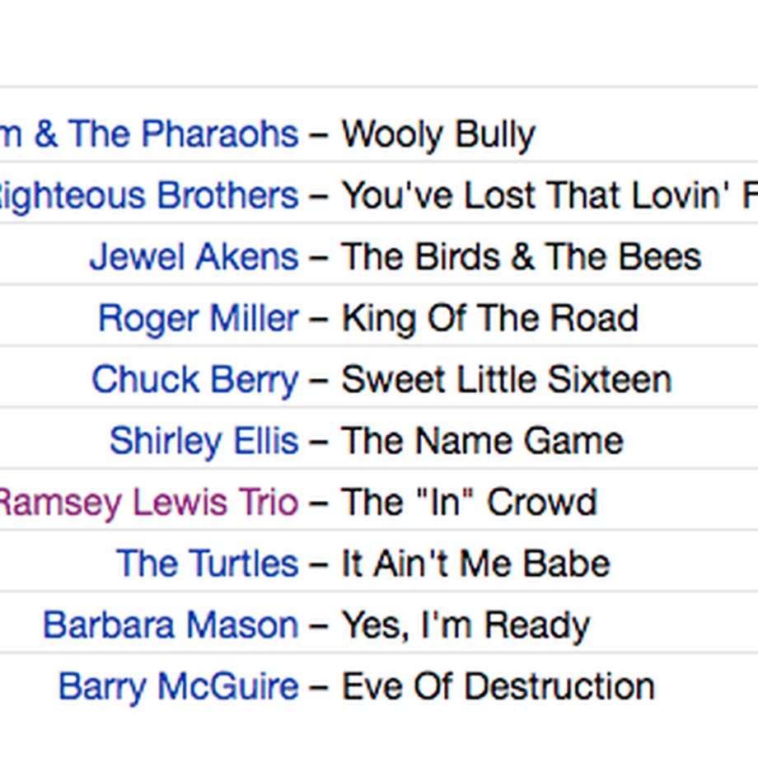Viewport: 758px width, 758px height.
Task: Follow the Chuck Berry link
Action: click(195, 380)
